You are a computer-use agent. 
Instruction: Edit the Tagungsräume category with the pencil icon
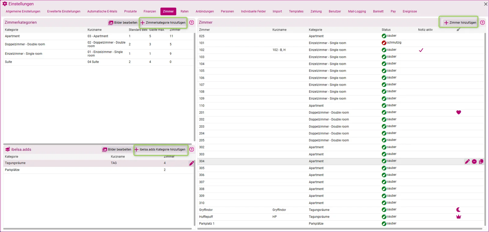[x=191, y=163]
